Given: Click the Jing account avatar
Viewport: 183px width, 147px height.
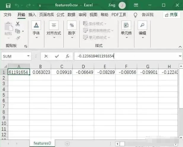Looking at the screenshot, I should coord(122,5).
